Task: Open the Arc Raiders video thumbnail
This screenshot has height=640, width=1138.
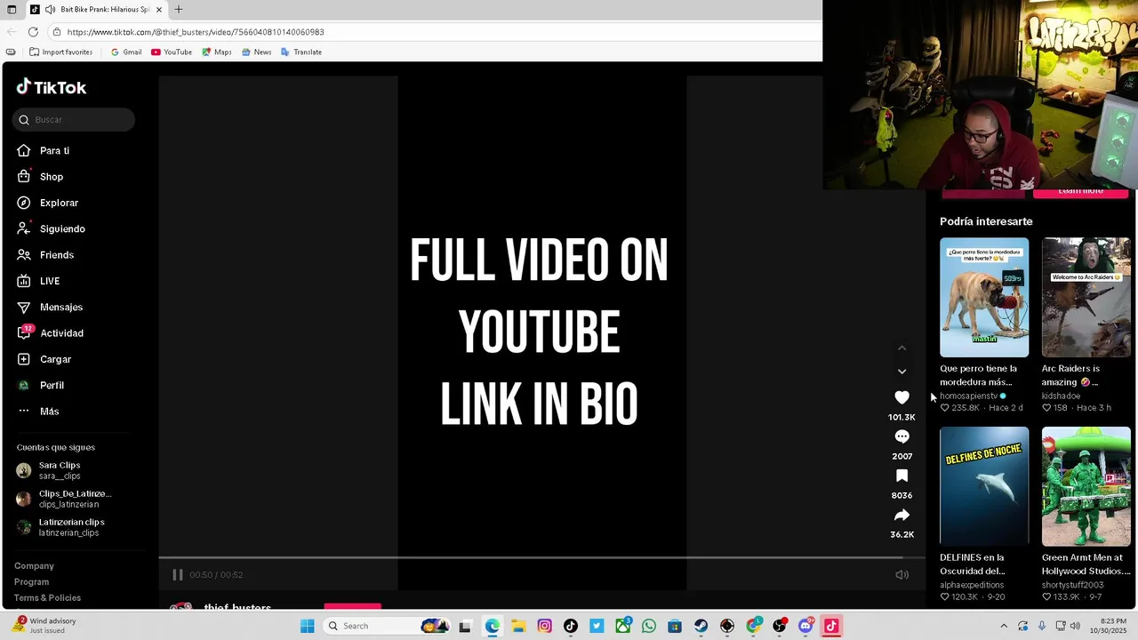Action: (1086, 297)
